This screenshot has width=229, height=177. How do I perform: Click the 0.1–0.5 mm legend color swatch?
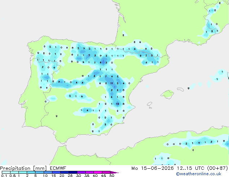click(6, 172)
